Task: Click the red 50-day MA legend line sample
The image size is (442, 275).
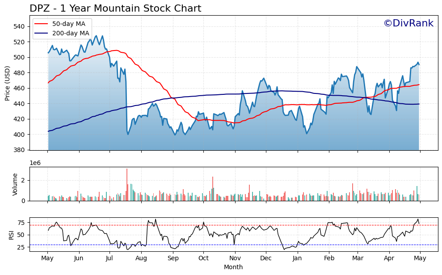Action: point(42,24)
